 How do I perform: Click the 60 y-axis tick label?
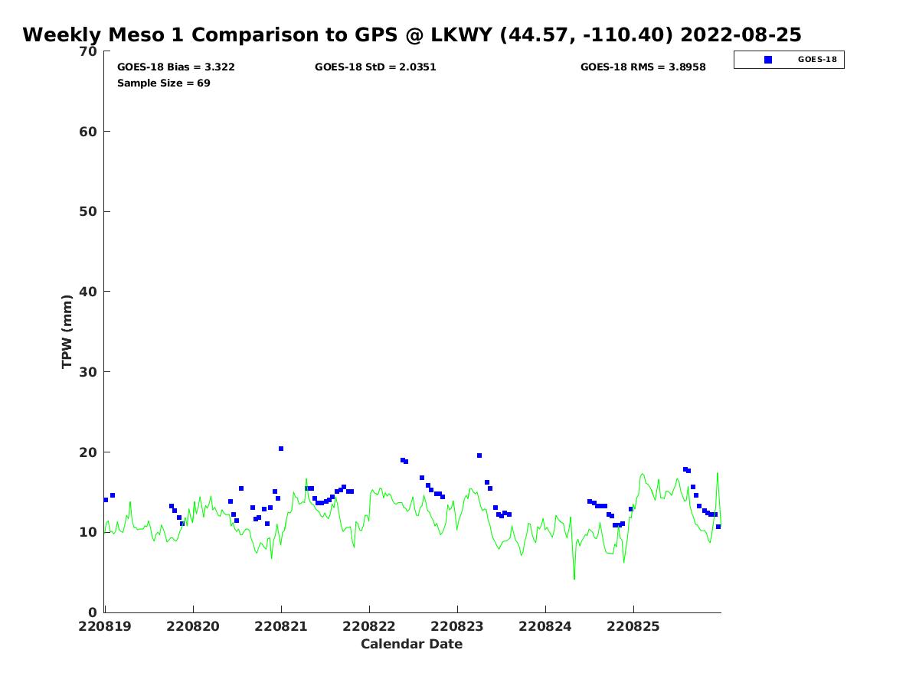pos(89,132)
